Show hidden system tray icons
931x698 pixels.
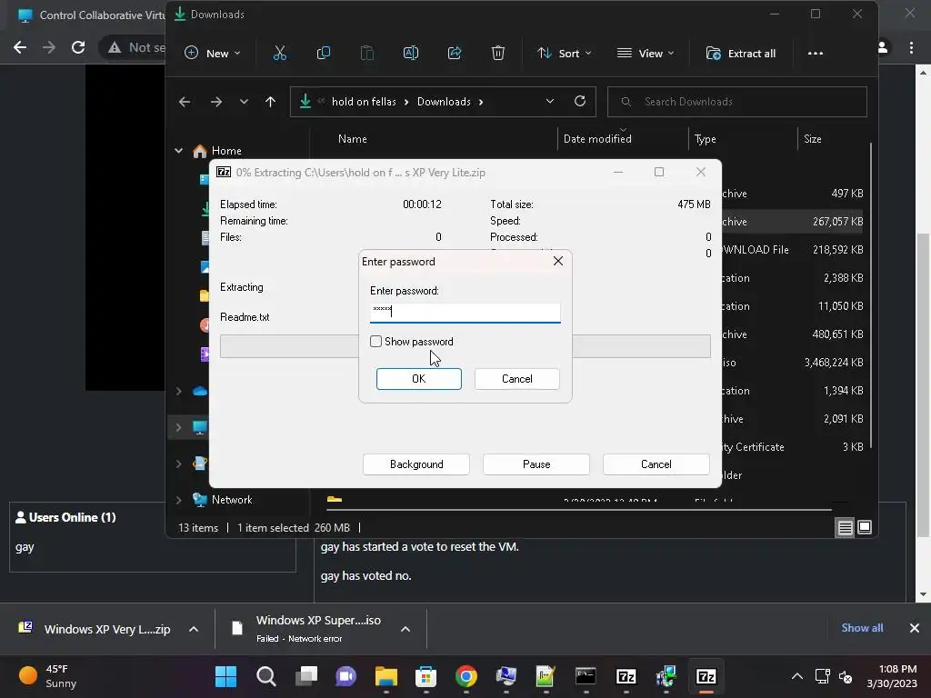pyautogui.click(x=797, y=676)
